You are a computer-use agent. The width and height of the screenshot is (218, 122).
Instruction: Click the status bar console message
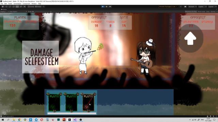click(7, 116)
